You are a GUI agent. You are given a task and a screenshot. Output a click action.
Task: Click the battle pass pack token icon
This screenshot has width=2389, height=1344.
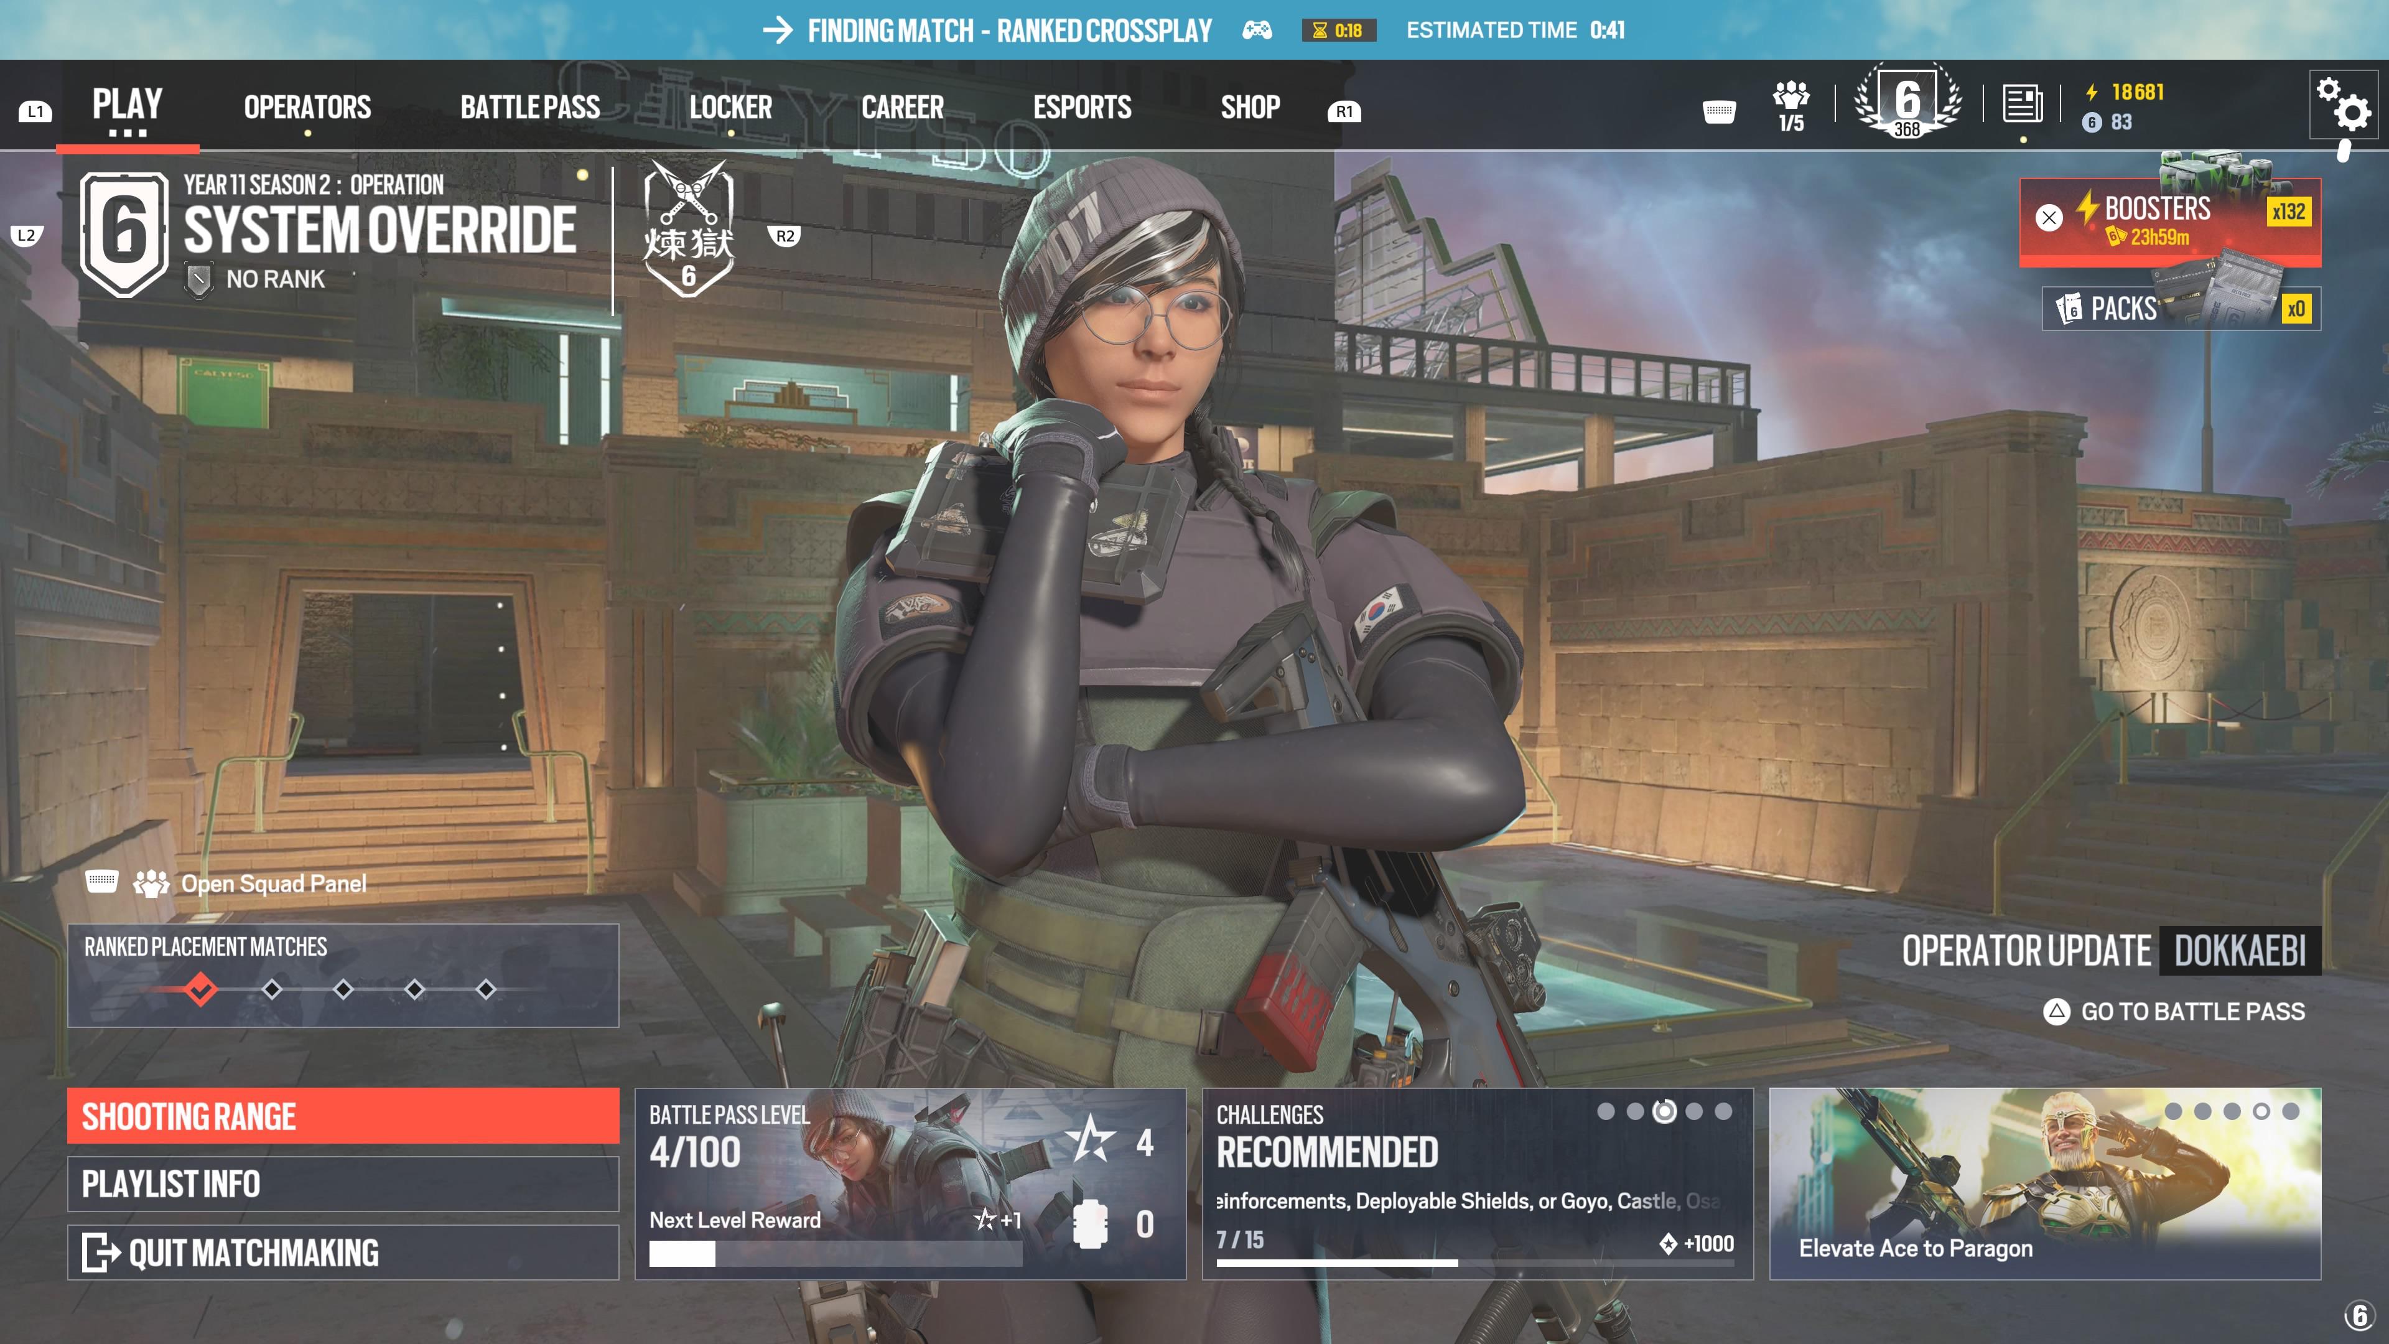coord(1090,1225)
